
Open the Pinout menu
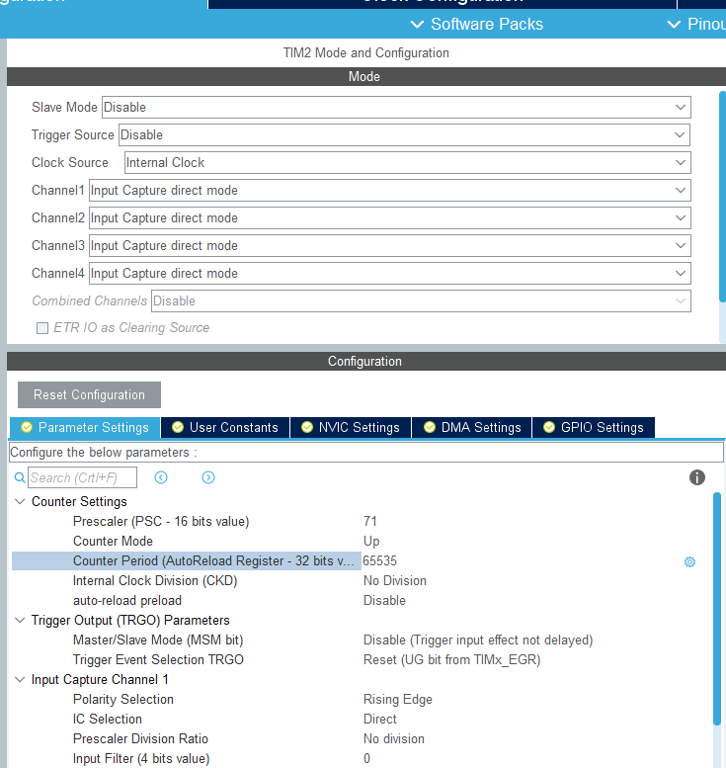point(697,24)
